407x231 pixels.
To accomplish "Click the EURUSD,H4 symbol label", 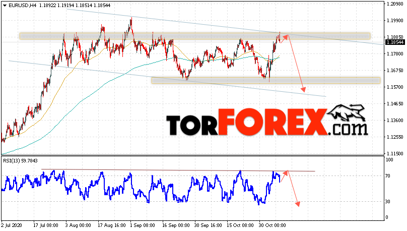I will coord(23,5).
